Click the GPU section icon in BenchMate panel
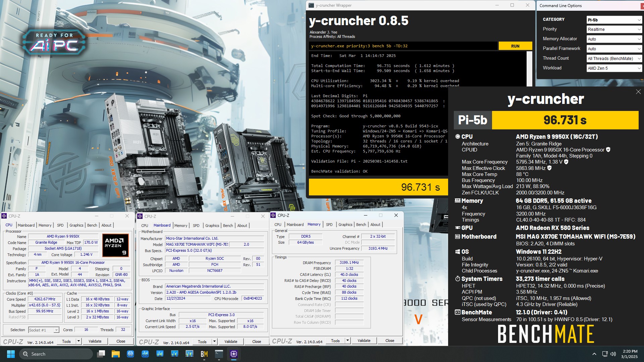Image resolution: width=644 pixels, height=362 pixels. (458, 228)
